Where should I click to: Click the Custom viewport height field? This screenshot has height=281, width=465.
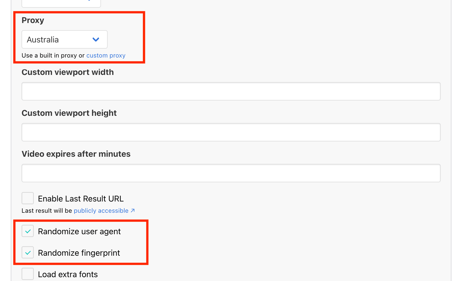click(x=231, y=132)
